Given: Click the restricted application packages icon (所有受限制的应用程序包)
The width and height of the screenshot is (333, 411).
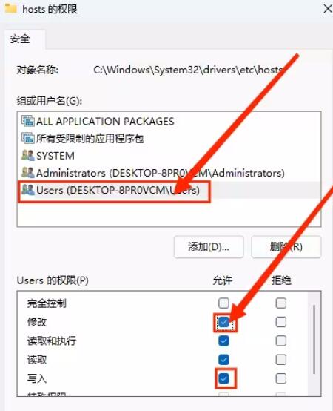Looking at the screenshot, I should tap(27, 138).
